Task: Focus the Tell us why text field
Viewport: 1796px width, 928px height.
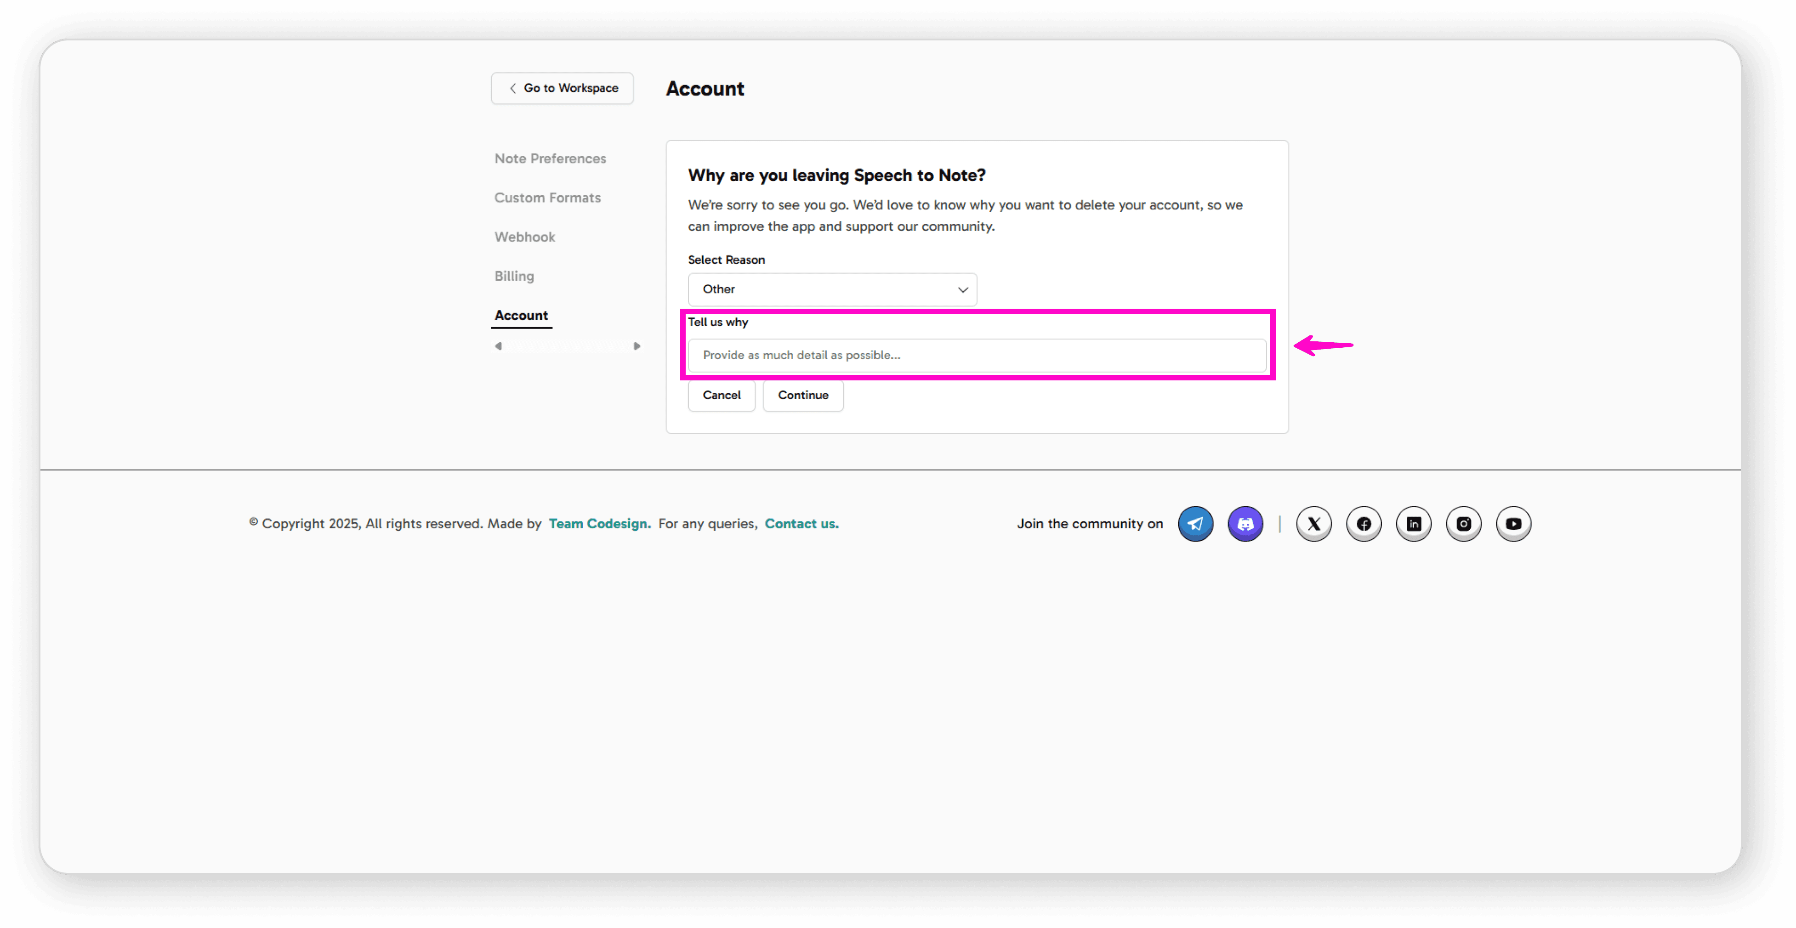Action: pyautogui.click(x=976, y=355)
